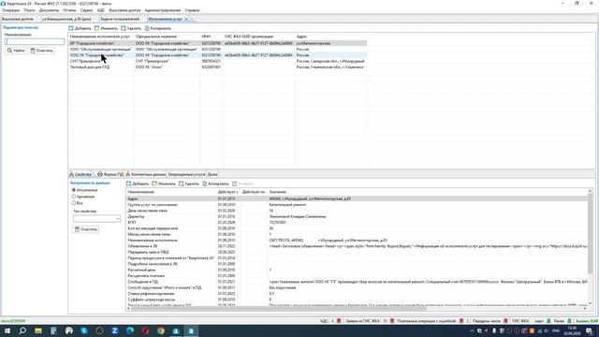Click the magnifier Найти search button
This screenshot has height=337, width=599.
[x=16, y=51]
